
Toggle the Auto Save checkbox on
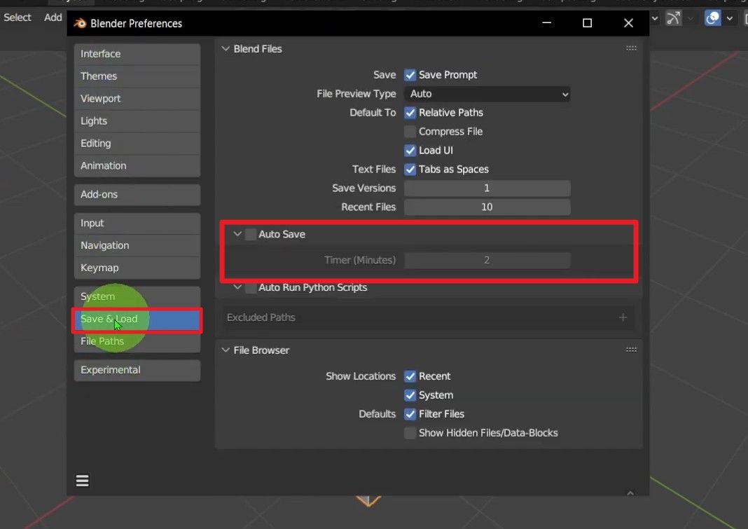point(250,234)
